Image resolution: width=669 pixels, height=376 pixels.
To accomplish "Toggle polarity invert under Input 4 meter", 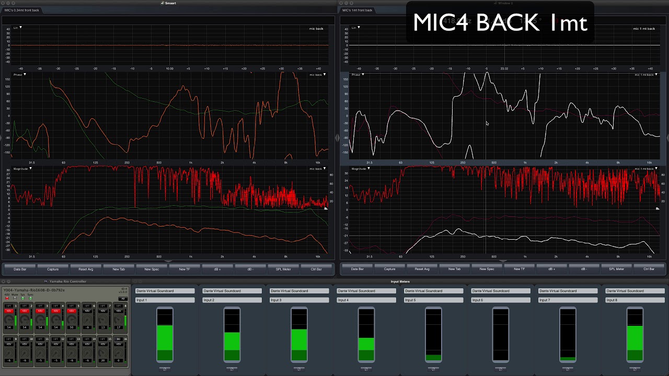I will pos(366,369).
